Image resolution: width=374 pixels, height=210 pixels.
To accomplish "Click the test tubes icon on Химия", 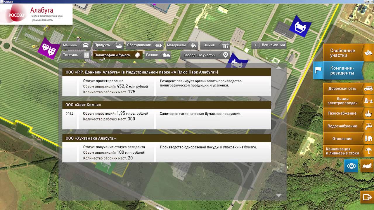I will tap(225, 45).
